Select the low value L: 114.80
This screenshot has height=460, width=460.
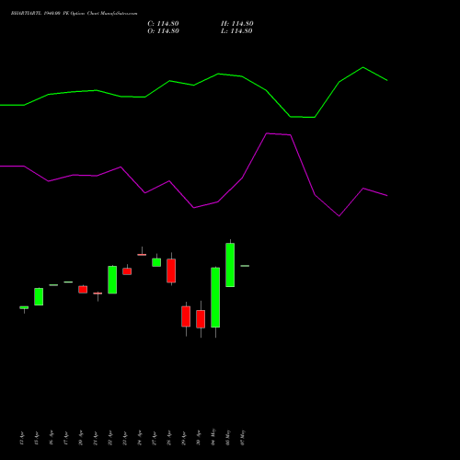click(236, 31)
